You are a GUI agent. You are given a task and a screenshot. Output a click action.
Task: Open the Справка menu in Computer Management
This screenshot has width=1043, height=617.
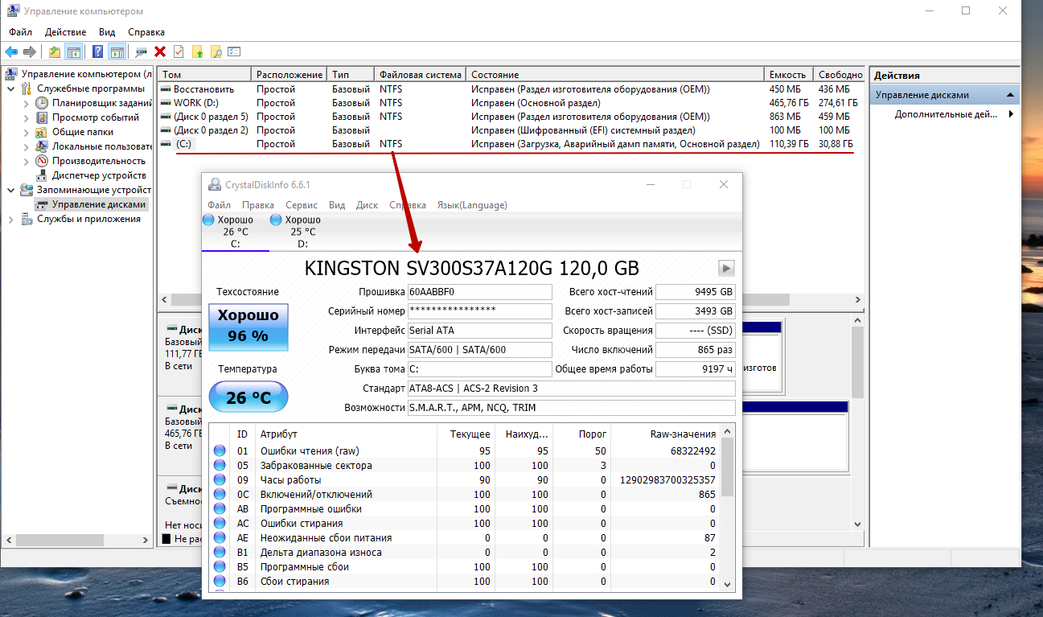pyautogui.click(x=146, y=32)
